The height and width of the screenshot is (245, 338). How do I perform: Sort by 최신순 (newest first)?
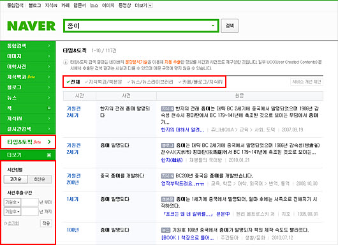tap(40, 179)
